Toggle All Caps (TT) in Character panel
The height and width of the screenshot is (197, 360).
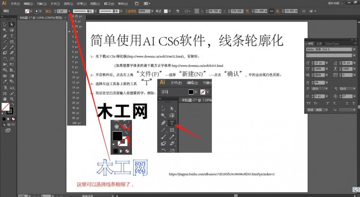[x=309, y=103]
